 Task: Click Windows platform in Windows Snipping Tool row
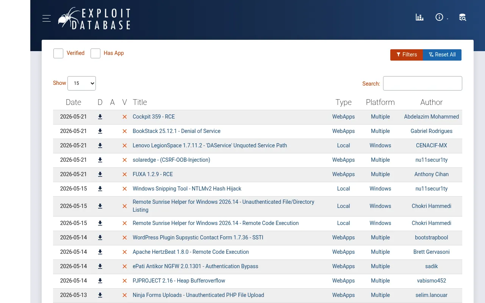tap(380, 189)
